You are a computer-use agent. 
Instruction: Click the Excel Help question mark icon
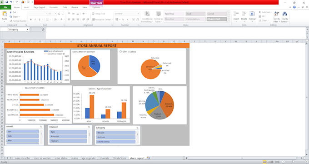coord(294,7)
